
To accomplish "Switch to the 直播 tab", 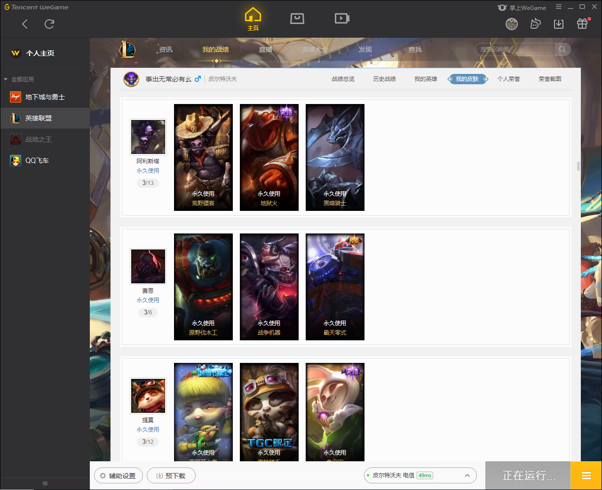I will tap(265, 49).
